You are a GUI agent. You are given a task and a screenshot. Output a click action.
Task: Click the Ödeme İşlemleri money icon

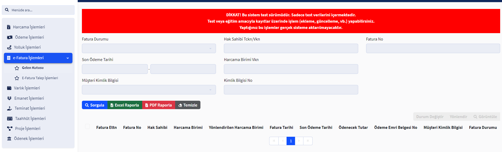pos(10,37)
